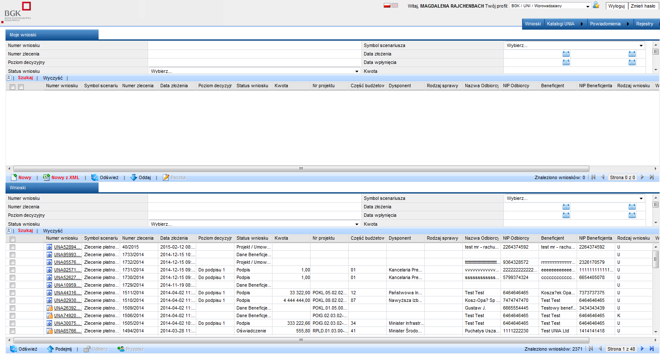Open Status wniosku dropdown in Wnioski panel
Screen dimensions: 660x354
[x=255, y=224]
